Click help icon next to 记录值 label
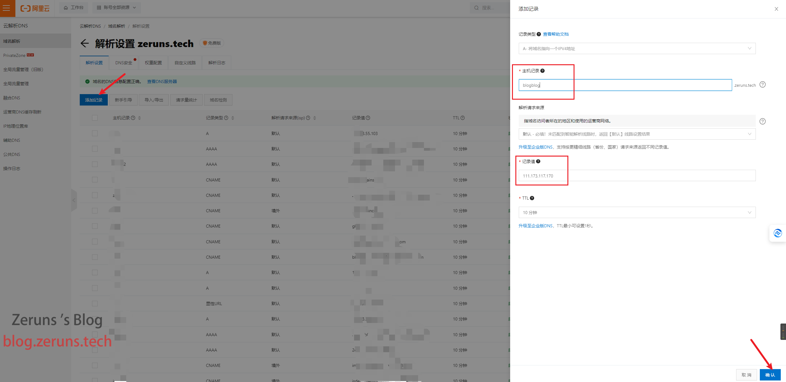The height and width of the screenshot is (382, 786). tap(538, 161)
